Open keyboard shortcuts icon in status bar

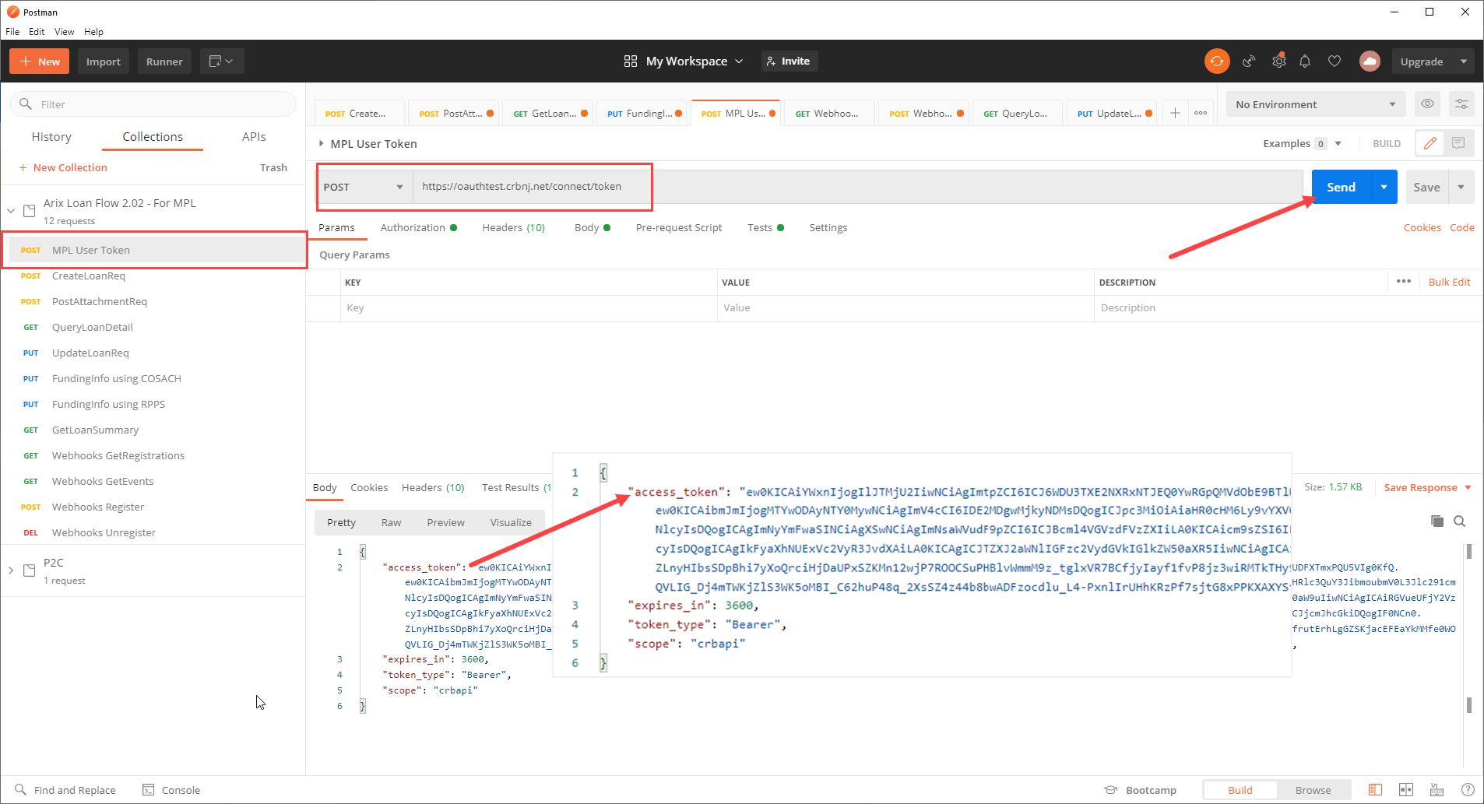[x=1437, y=790]
